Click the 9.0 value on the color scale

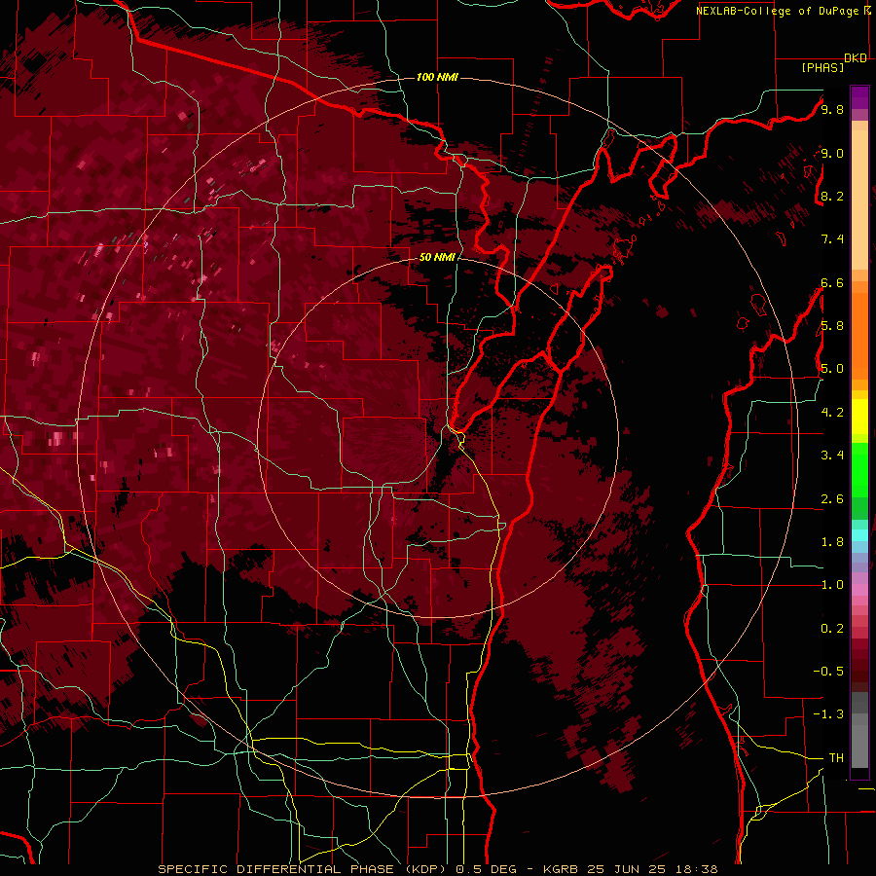click(832, 153)
